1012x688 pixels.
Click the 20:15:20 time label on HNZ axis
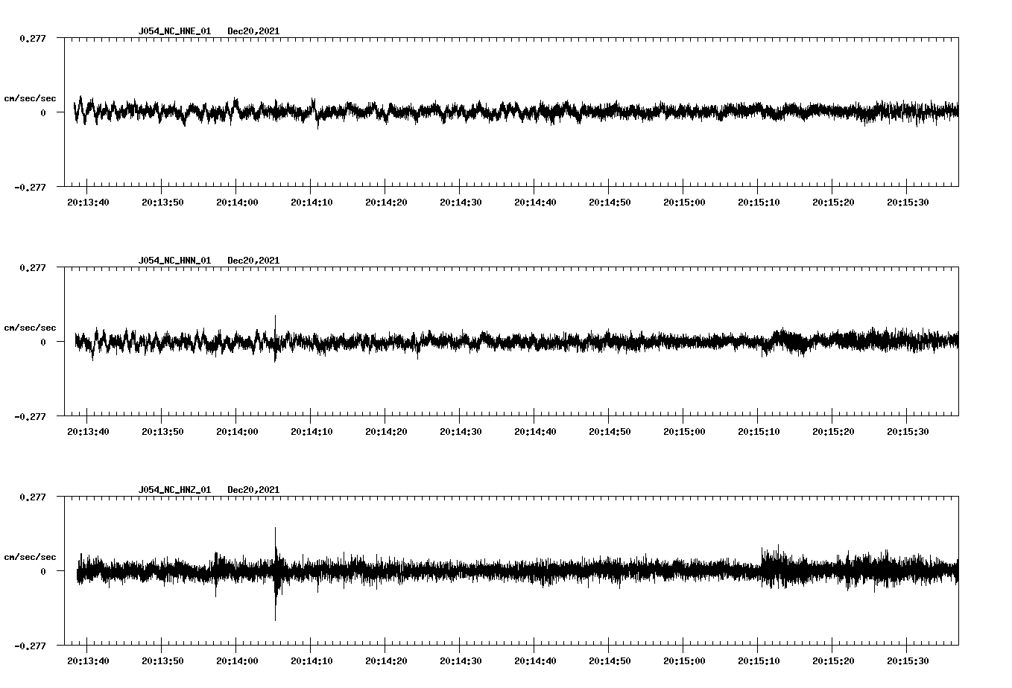click(833, 660)
